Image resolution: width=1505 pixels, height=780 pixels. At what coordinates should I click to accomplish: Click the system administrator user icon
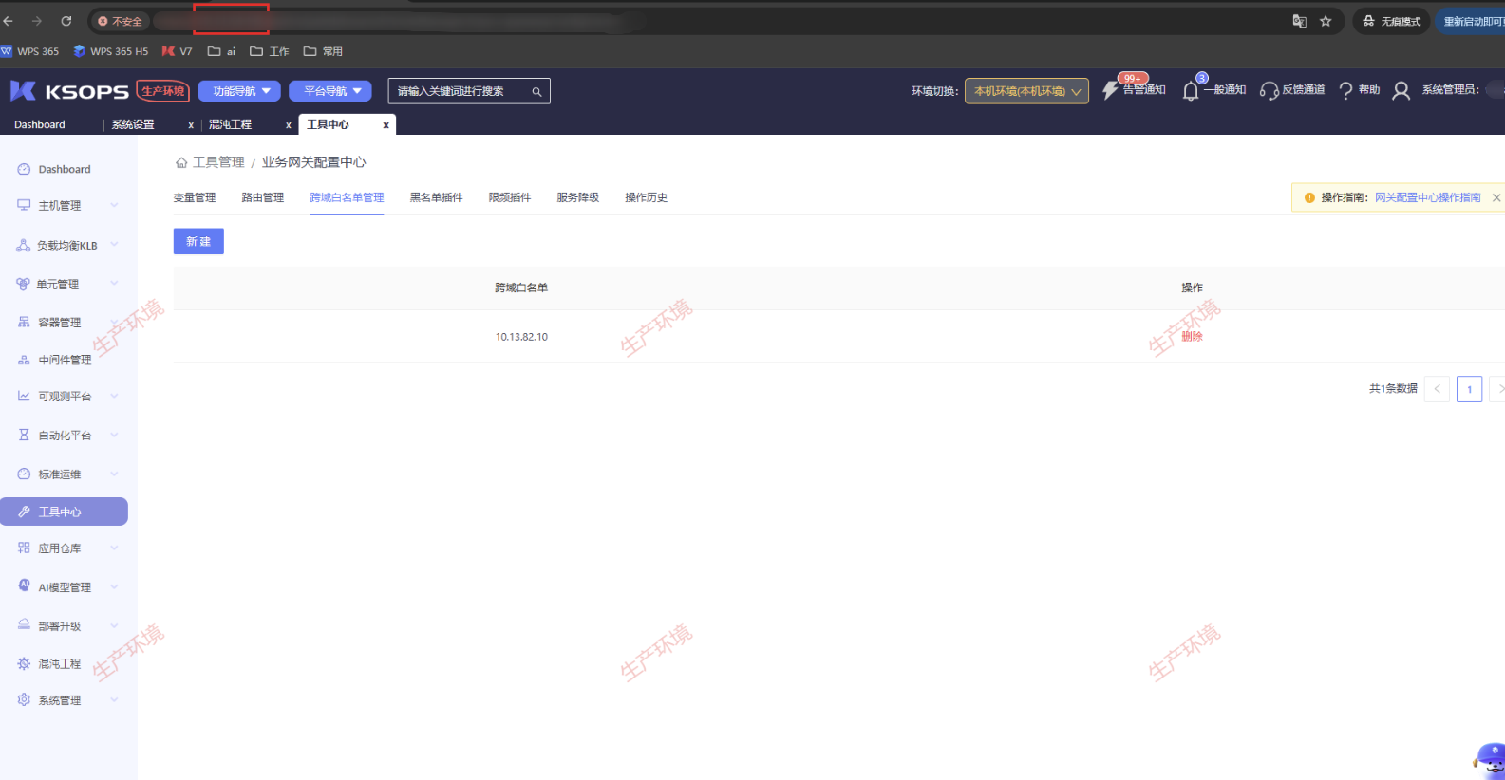point(1401,91)
